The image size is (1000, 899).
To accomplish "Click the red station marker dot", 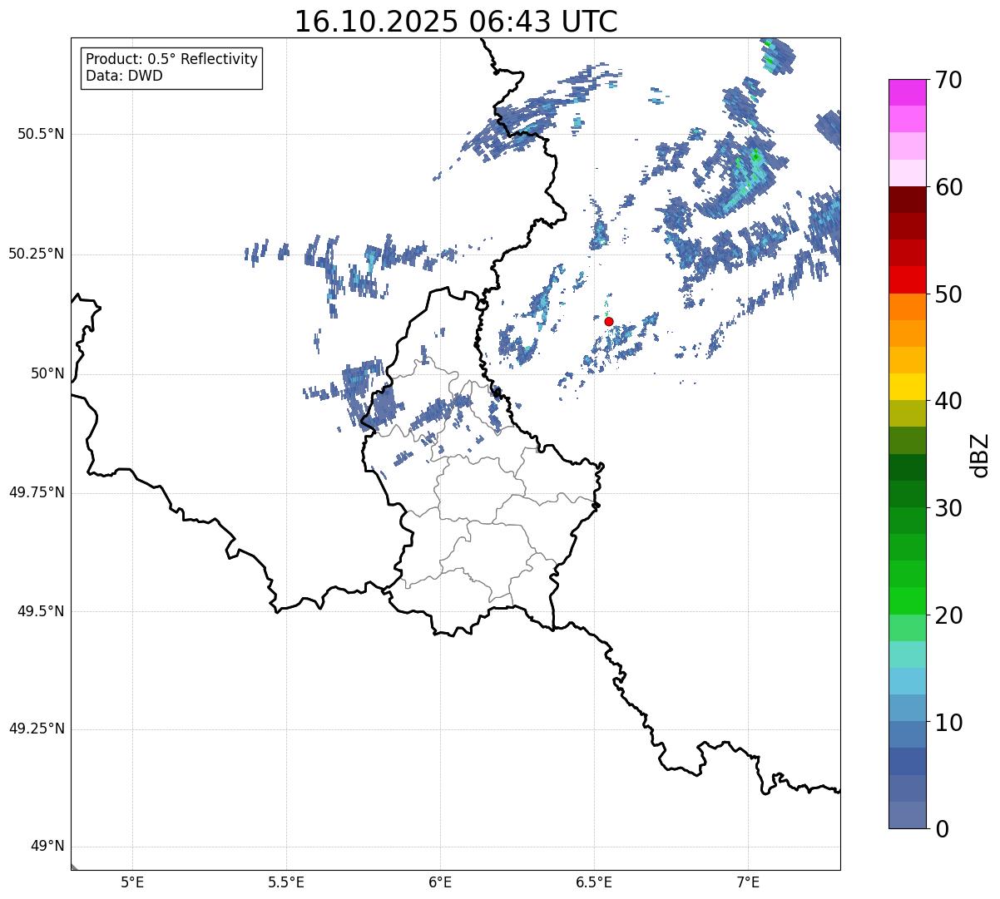I will (x=609, y=321).
